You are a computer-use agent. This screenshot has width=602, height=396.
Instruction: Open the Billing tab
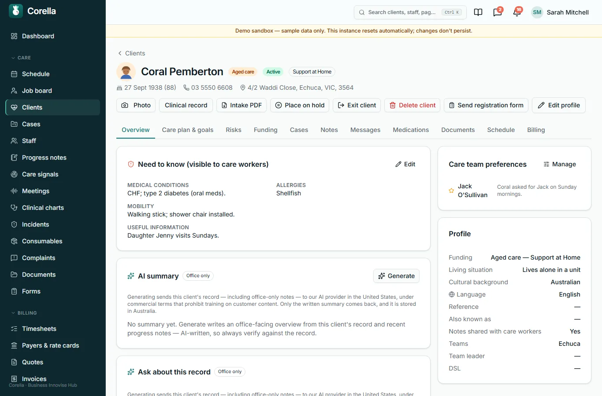536,130
